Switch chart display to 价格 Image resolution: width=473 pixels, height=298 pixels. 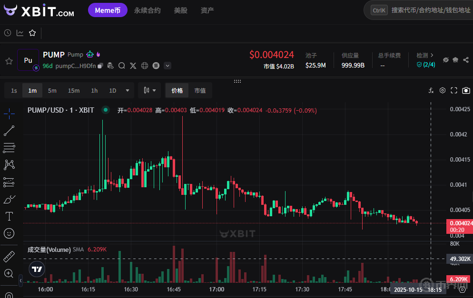tap(177, 90)
